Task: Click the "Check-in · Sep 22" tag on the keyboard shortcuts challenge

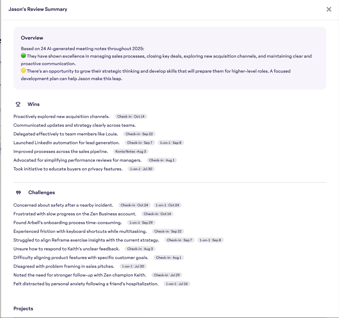Action: click(x=168, y=231)
